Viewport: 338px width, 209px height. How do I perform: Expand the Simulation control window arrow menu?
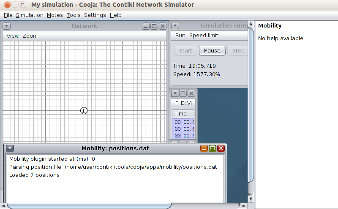(x=175, y=26)
